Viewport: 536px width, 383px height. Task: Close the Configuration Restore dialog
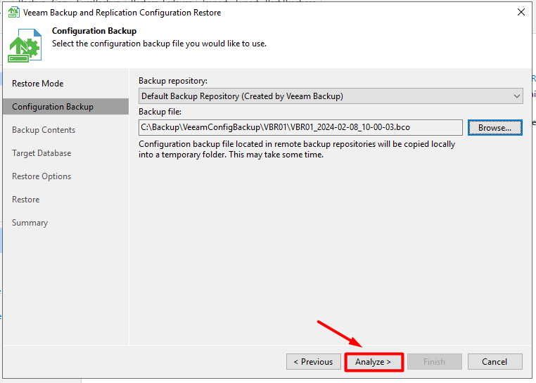pos(521,13)
